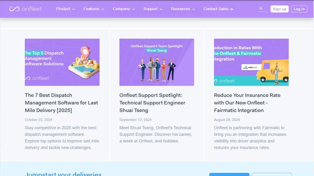Image resolution: width=314 pixels, height=176 pixels.
Task: Open "Onfleet Support Spotlight" article title
Action: [152, 103]
